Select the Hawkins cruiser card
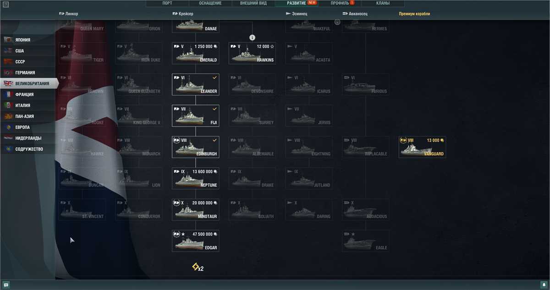The image size is (550, 290). [252, 53]
